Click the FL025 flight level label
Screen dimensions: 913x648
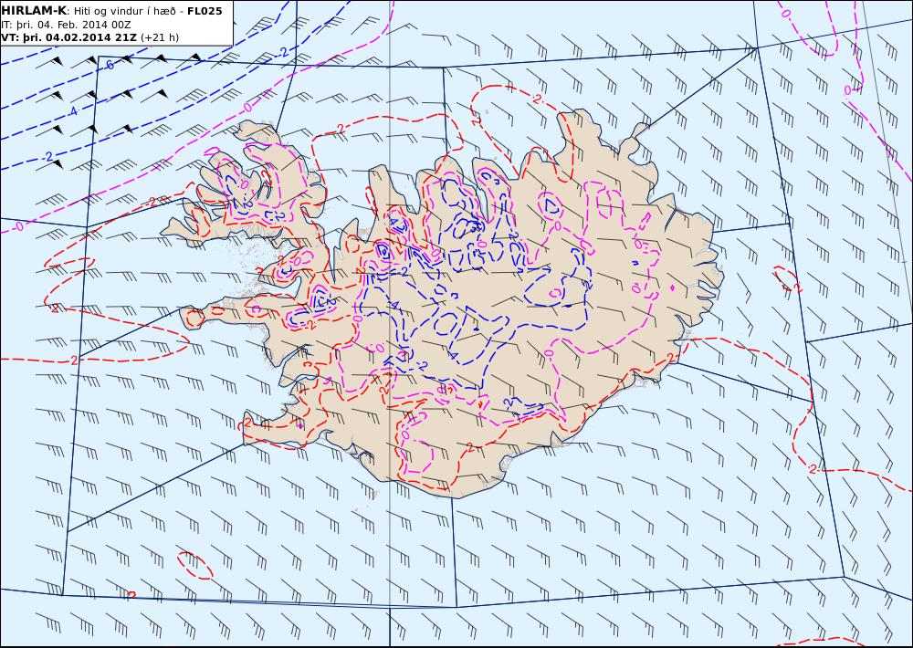205,11
